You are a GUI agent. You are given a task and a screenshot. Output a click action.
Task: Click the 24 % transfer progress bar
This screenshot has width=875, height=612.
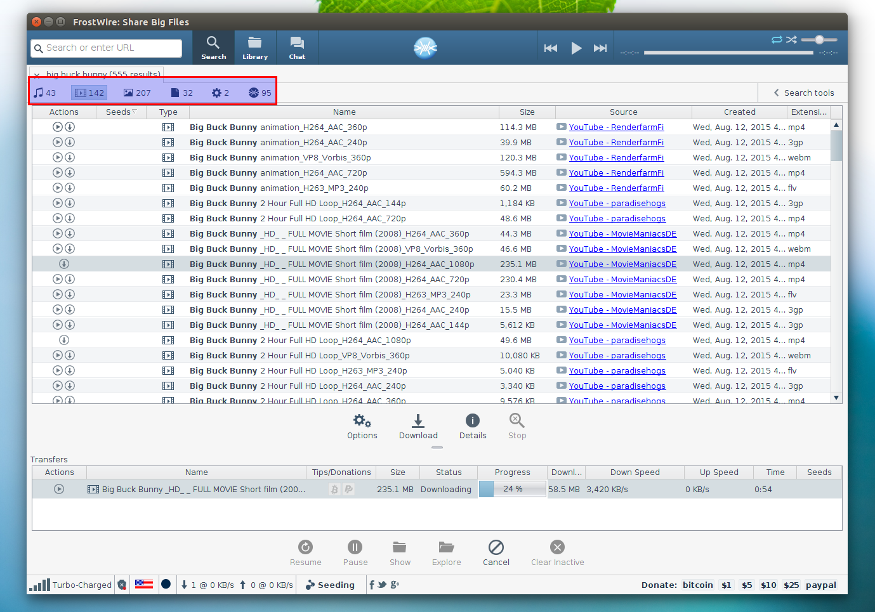tap(513, 489)
